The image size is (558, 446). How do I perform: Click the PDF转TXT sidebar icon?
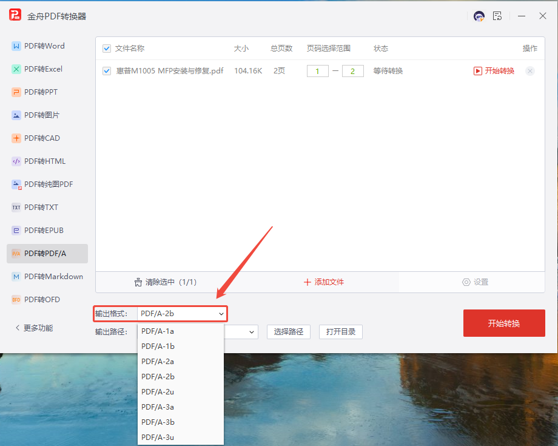(x=16, y=207)
